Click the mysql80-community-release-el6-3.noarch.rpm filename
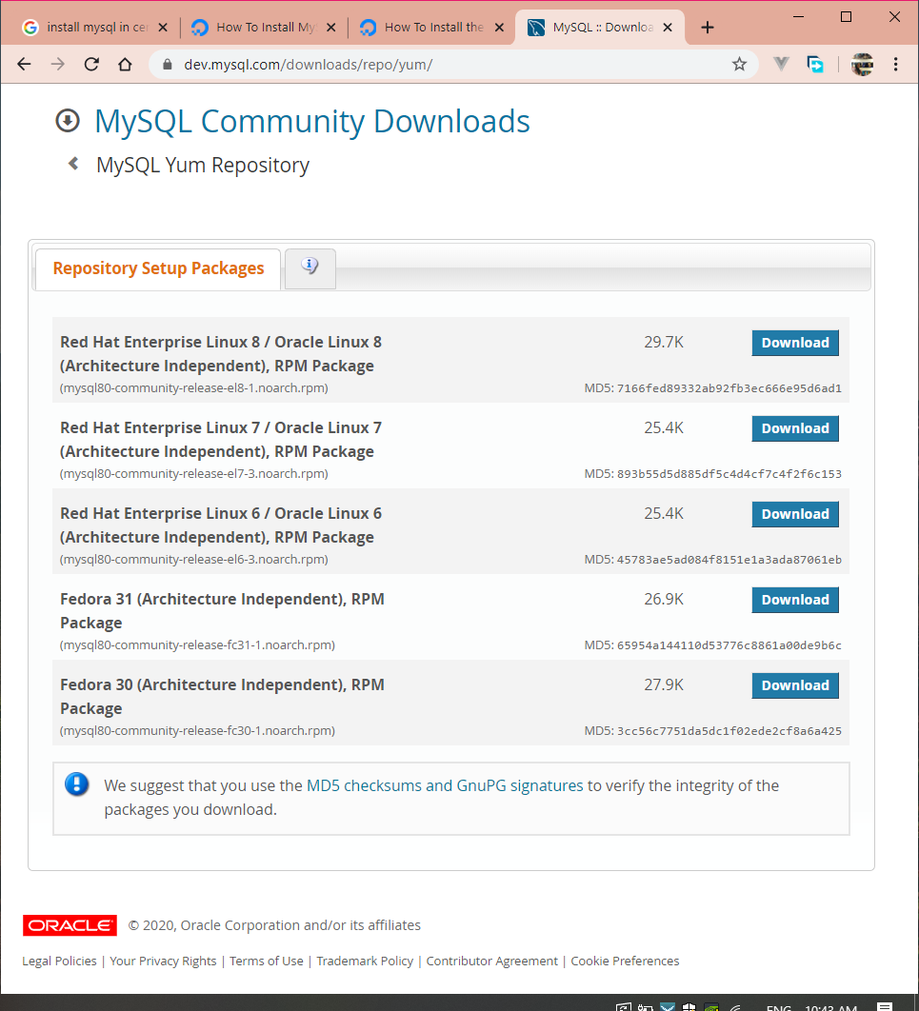 (x=194, y=559)
